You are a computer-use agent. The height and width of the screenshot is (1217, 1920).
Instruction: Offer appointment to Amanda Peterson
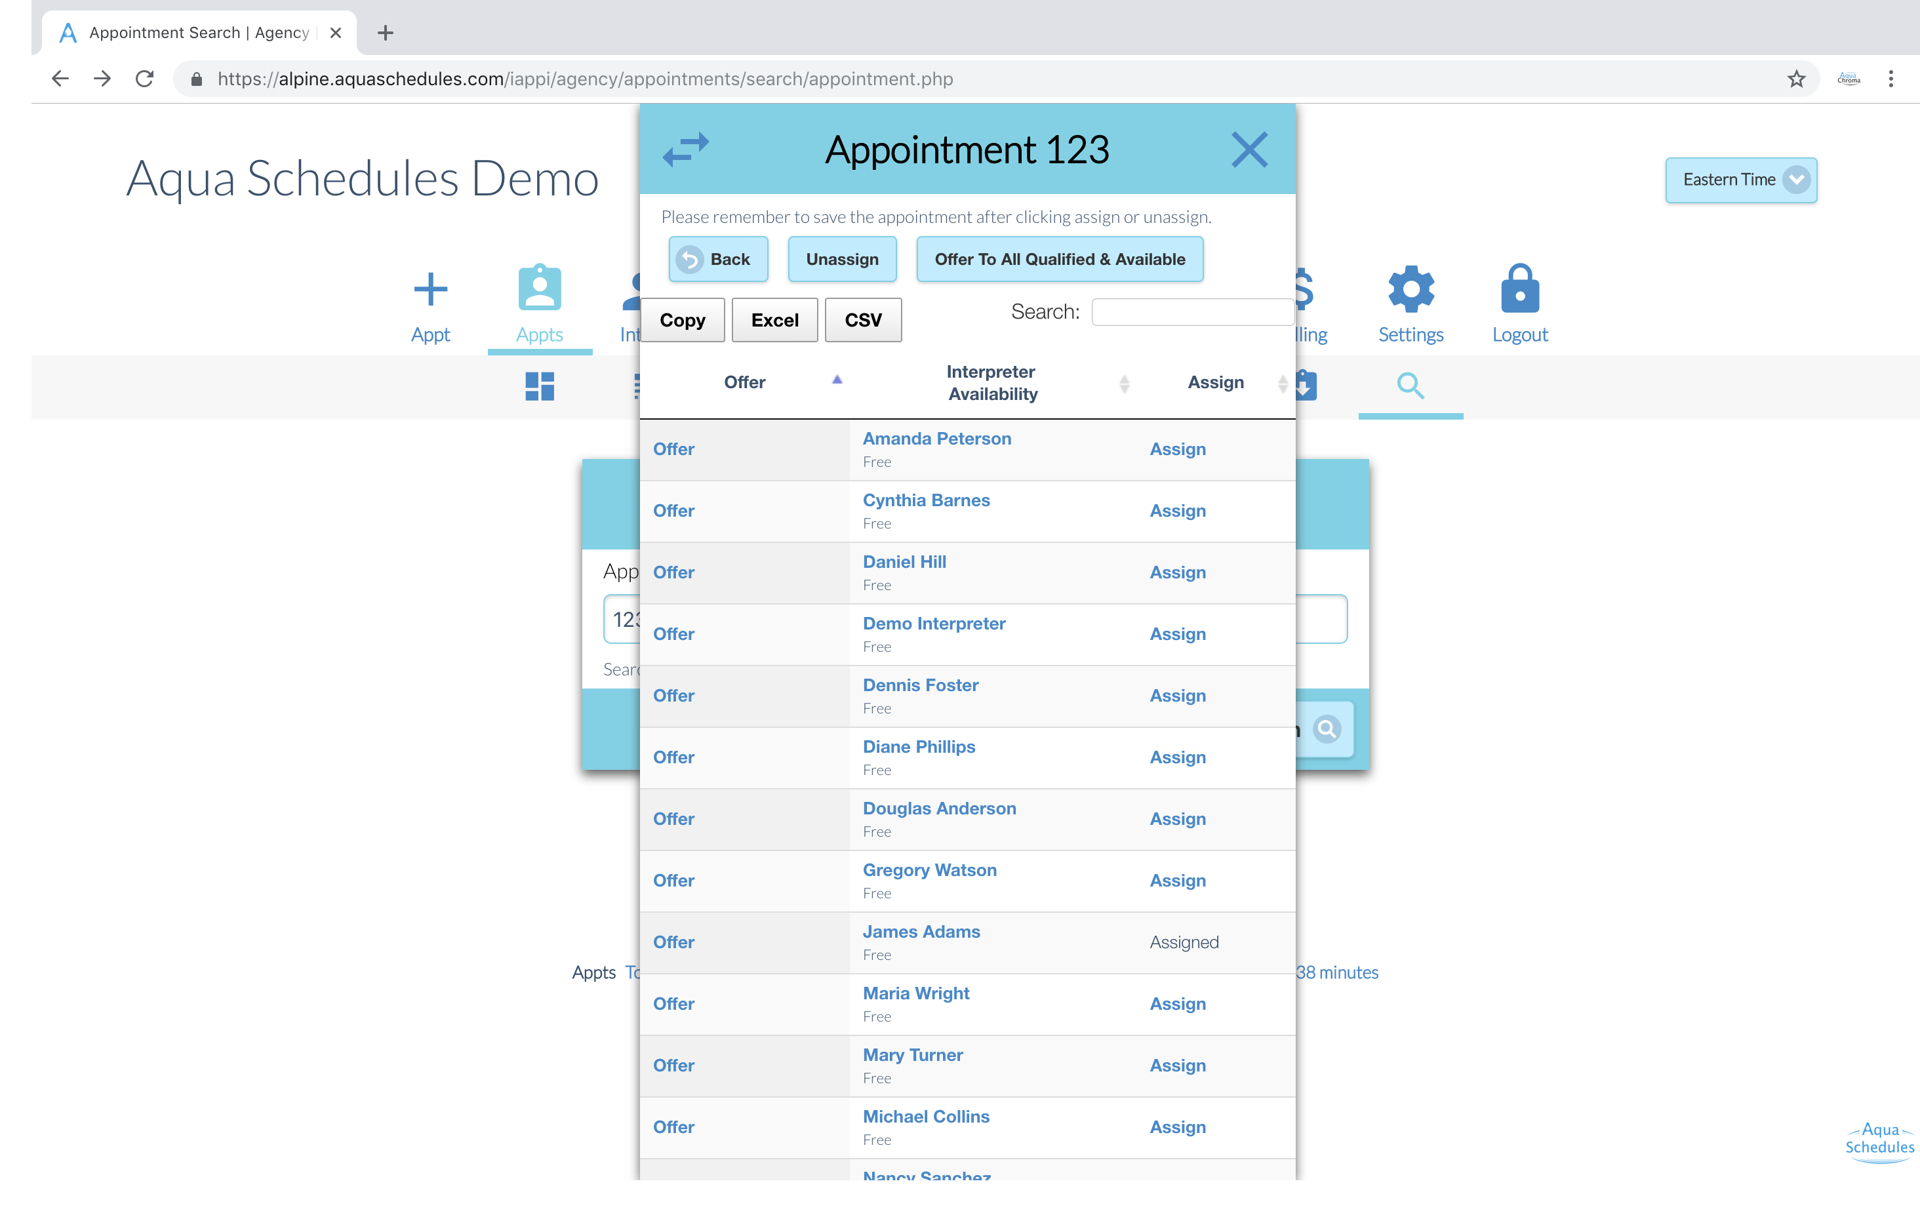coord(673,449)
